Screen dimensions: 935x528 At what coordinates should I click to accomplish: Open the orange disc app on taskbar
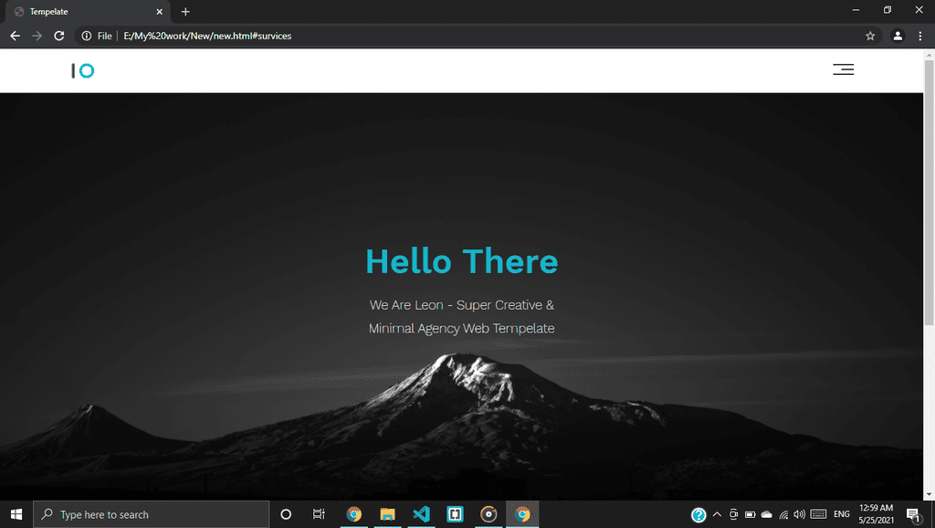[489, 514]
